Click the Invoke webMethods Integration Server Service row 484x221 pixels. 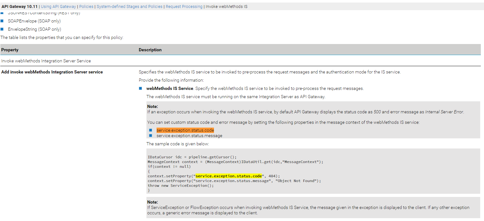tap(46, 61)
